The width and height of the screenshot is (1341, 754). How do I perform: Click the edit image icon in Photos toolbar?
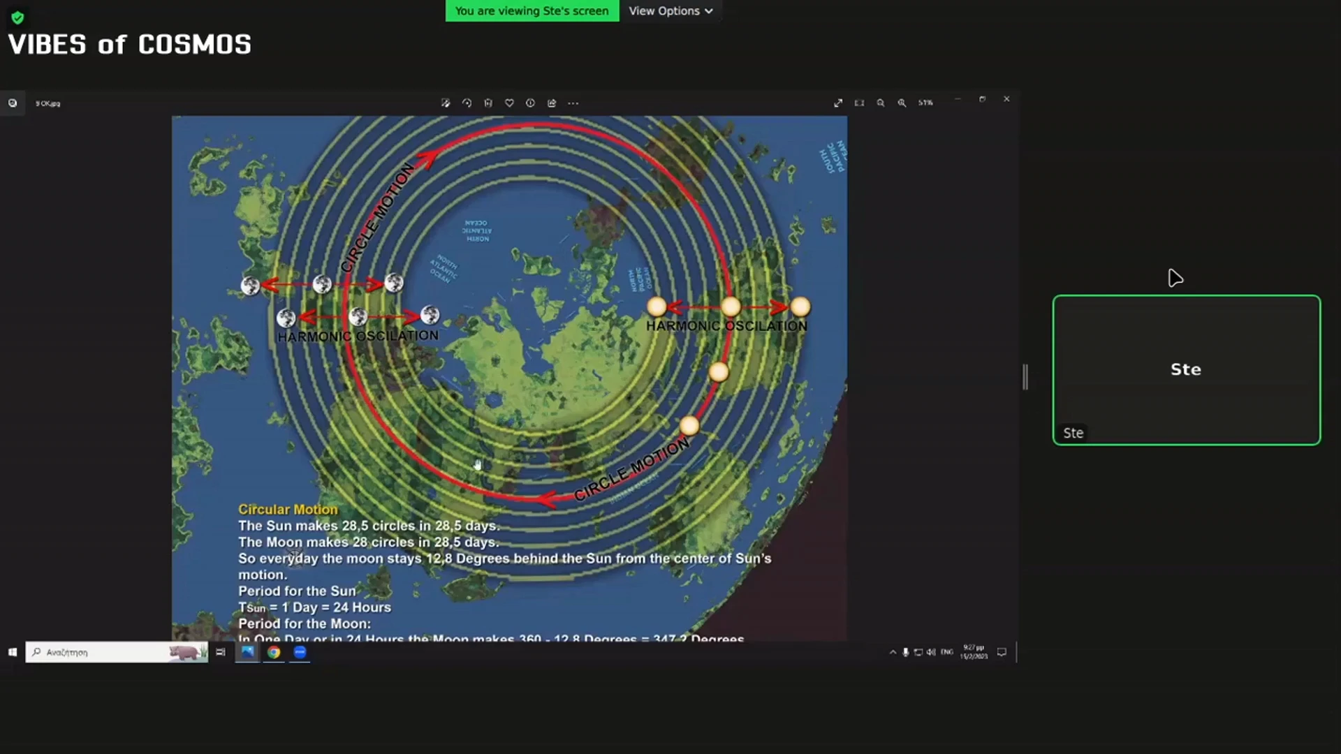446,103
